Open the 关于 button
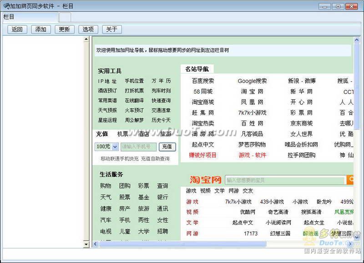Image resolution: width=364 pixels, height=263 pixels. point(112,29)
